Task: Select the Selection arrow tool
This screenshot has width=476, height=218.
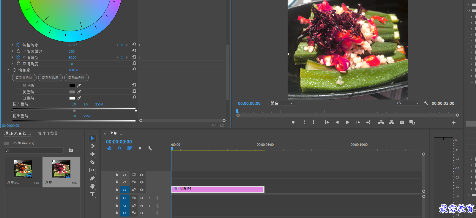Action: pyautogui.click(x=92, y=138)
